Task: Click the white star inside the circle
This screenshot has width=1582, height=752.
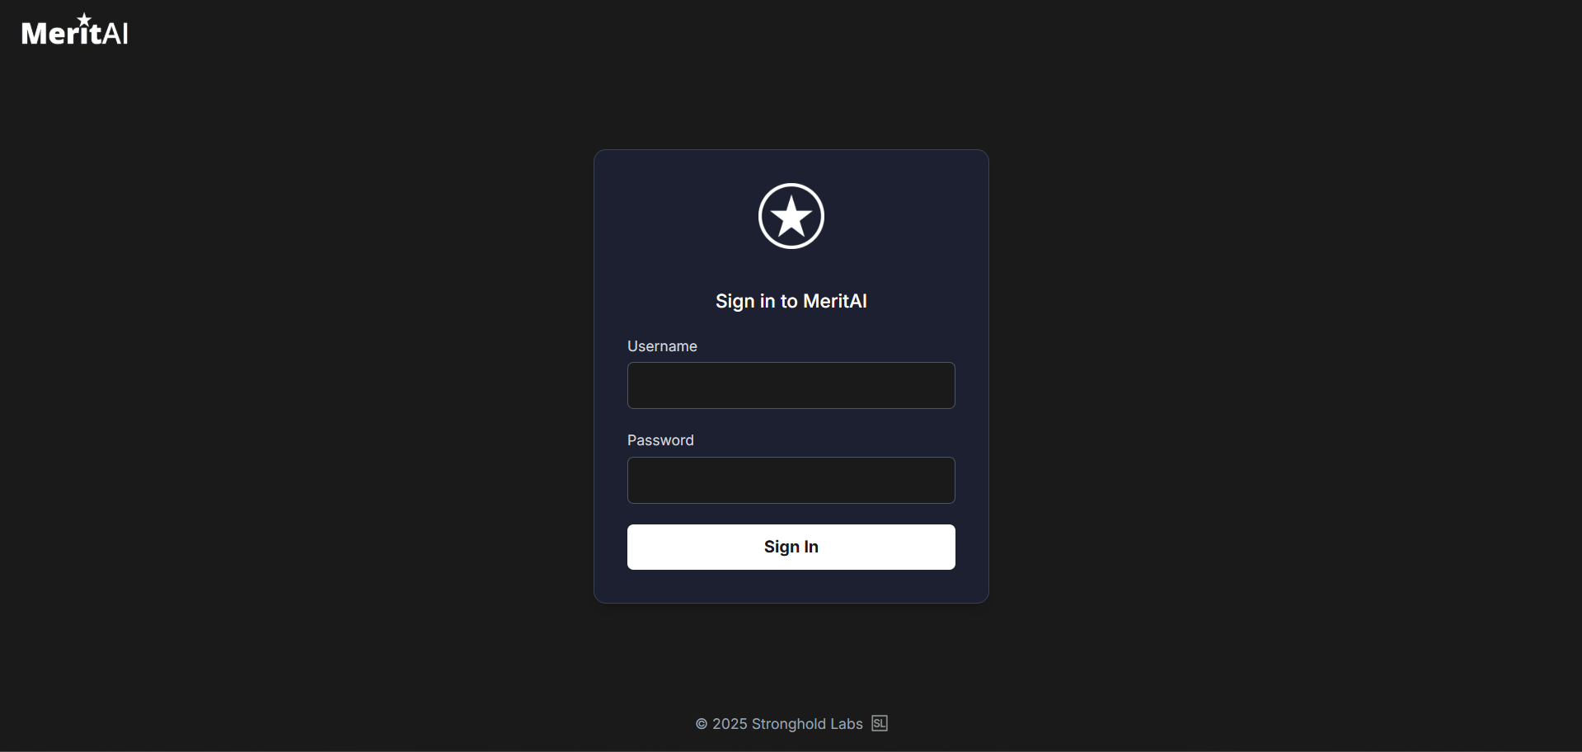Action: (x=791, y=216)
